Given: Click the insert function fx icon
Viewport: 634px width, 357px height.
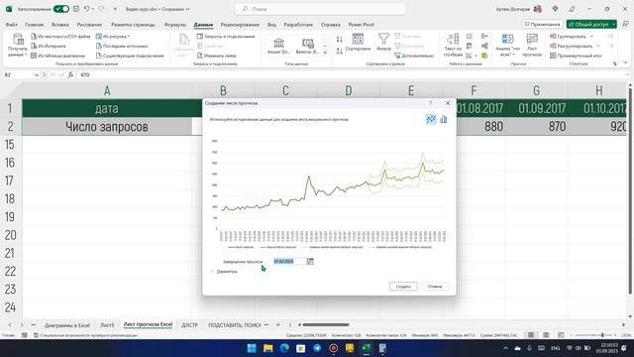Looking at the screenshot, I should tap(70, 75).
